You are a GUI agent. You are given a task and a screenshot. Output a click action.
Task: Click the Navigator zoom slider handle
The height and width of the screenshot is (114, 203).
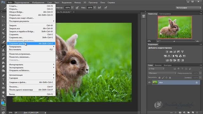click(174, 41)
